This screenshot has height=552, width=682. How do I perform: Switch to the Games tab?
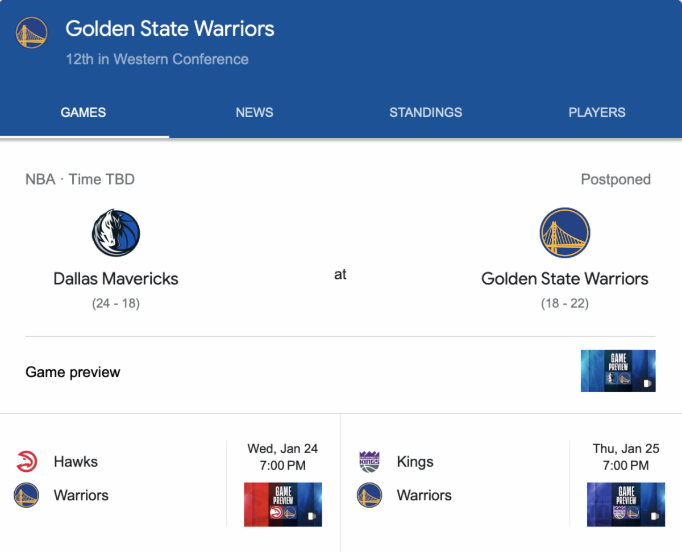coord(84,112)
